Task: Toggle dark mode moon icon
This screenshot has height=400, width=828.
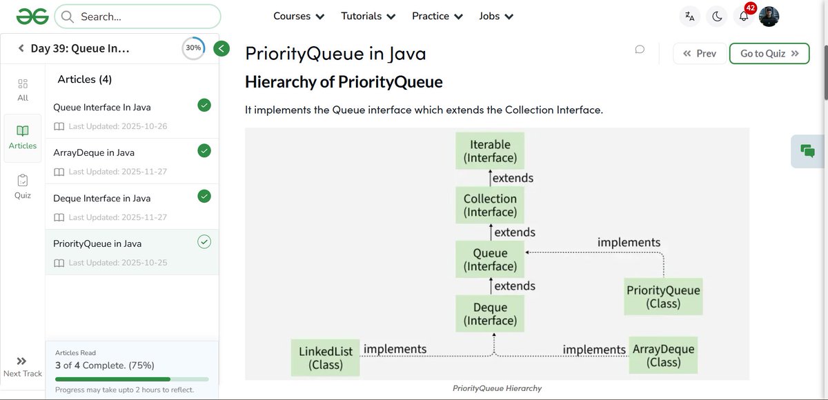Action: click(x=717, y=17)
